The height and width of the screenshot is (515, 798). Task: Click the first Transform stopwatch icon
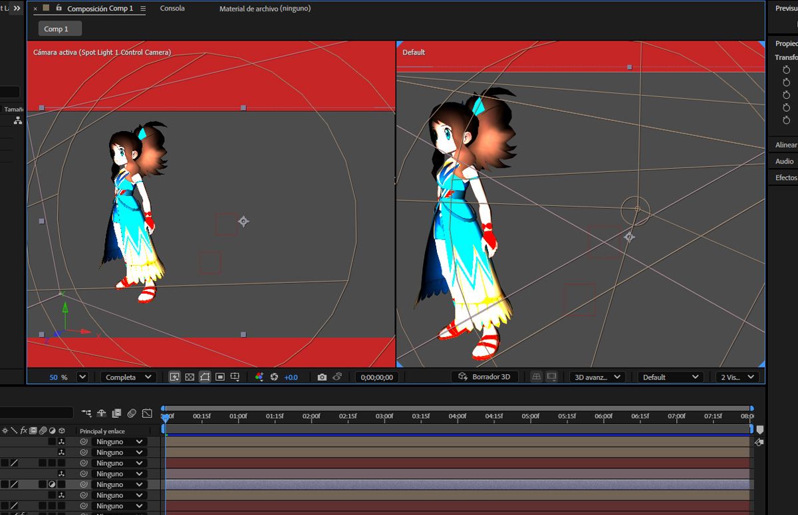click(x=786, y=70)
